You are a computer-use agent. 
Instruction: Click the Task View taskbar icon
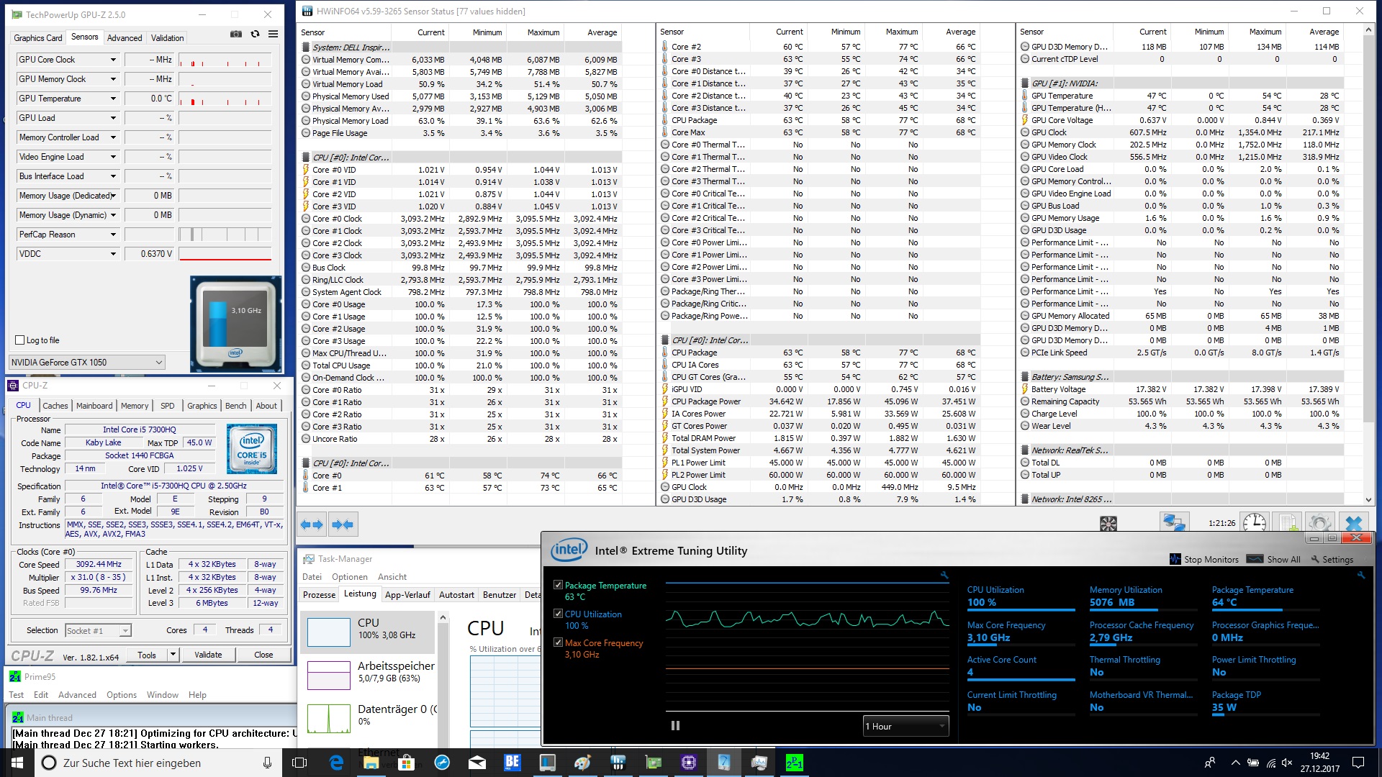click(x=299, y=763)
